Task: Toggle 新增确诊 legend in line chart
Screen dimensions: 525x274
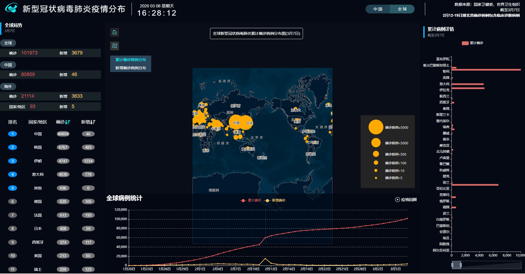Action: click(275, 200)
